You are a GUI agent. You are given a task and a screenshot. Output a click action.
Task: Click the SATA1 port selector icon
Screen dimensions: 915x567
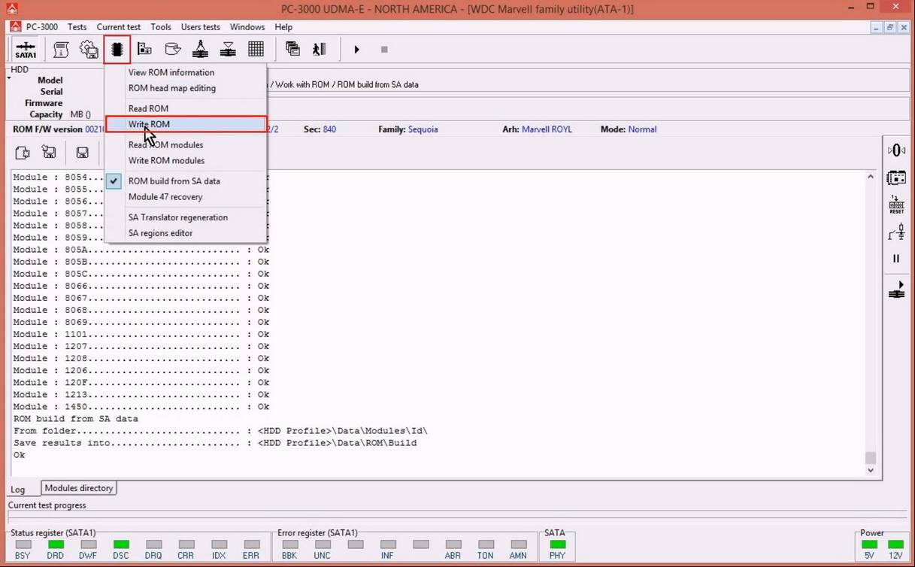point(26,50)
